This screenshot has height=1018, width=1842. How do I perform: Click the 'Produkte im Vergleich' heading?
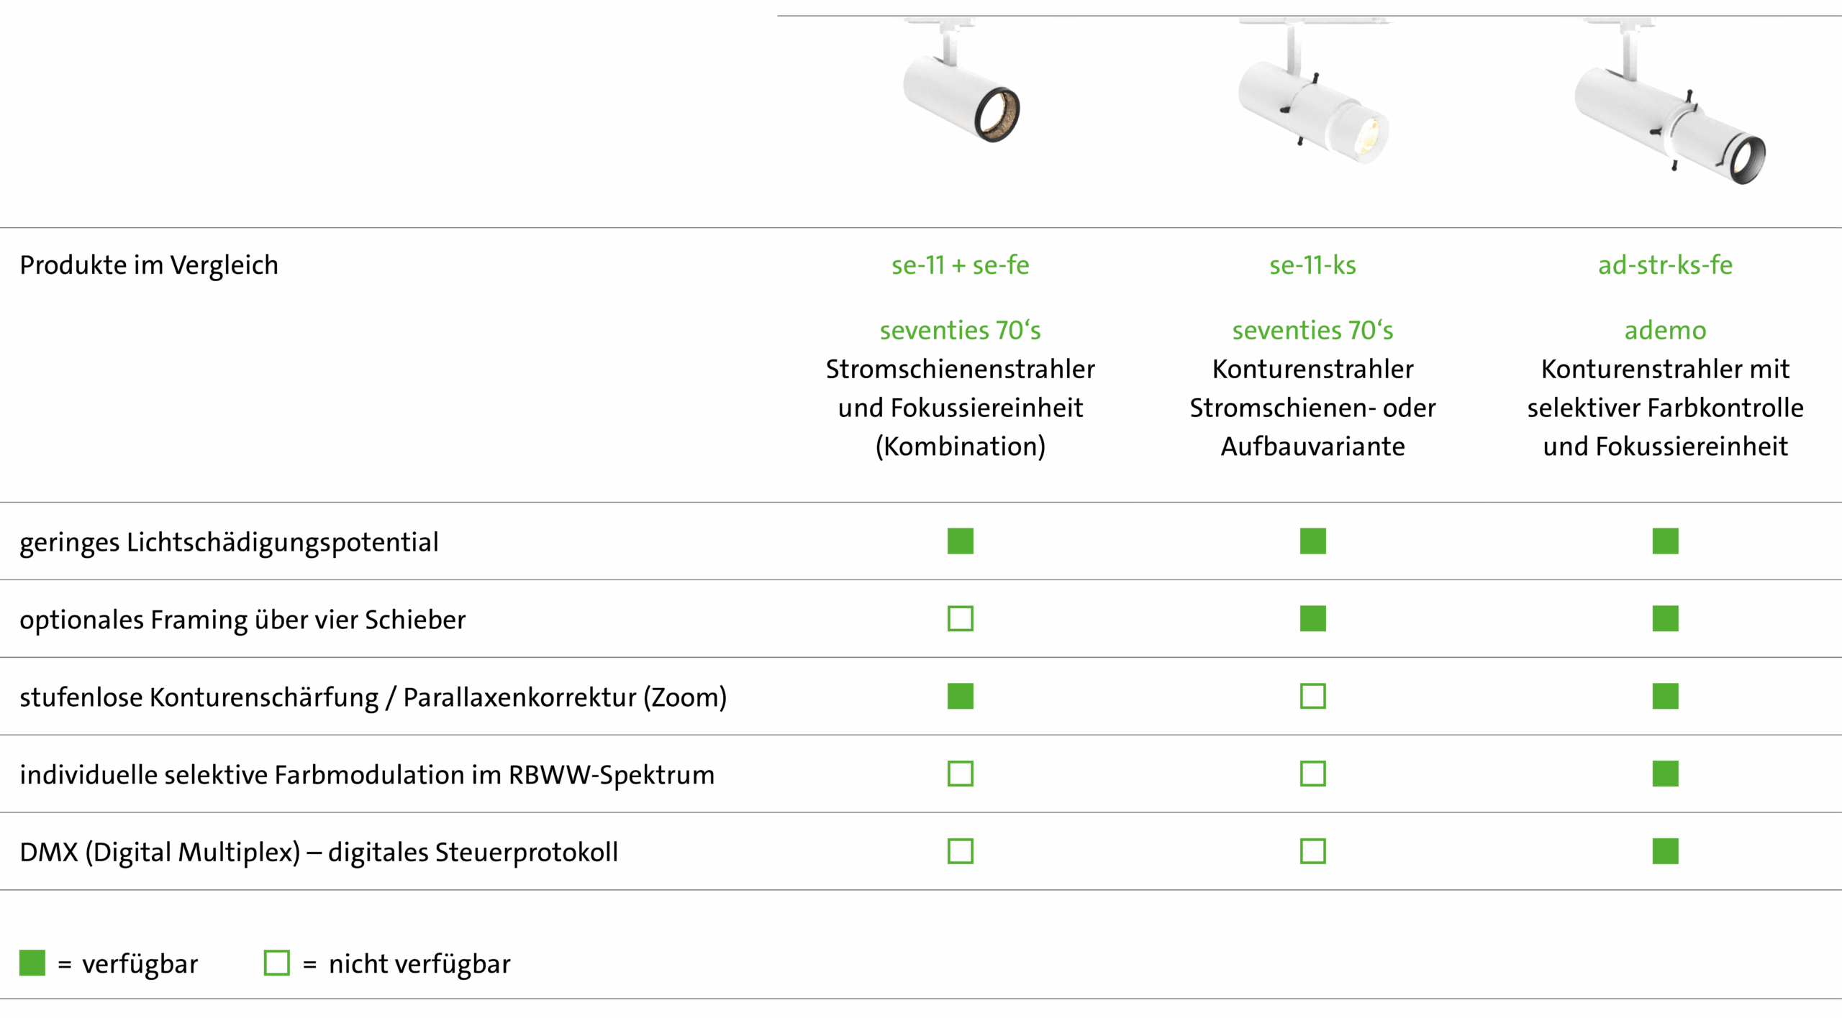[x=149, y=265]
